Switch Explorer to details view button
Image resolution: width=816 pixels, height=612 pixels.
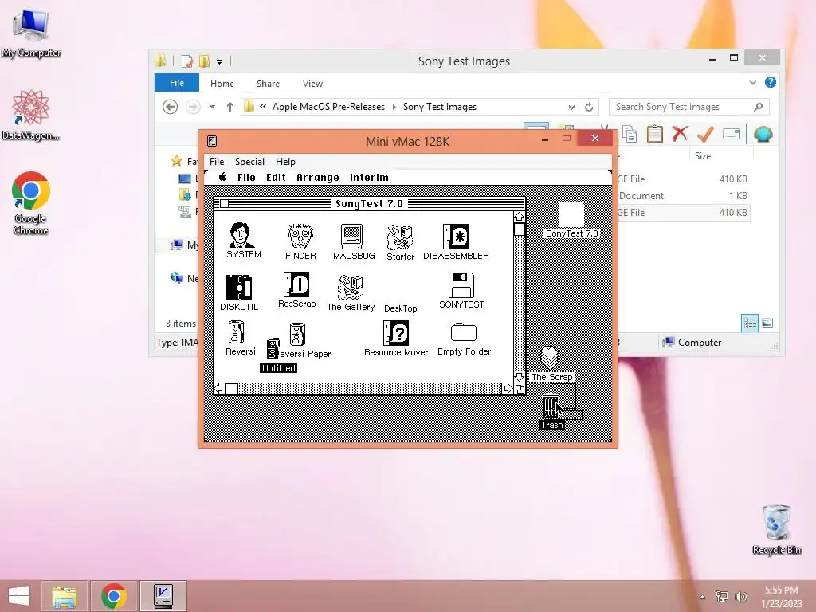(x=749, y=324)
